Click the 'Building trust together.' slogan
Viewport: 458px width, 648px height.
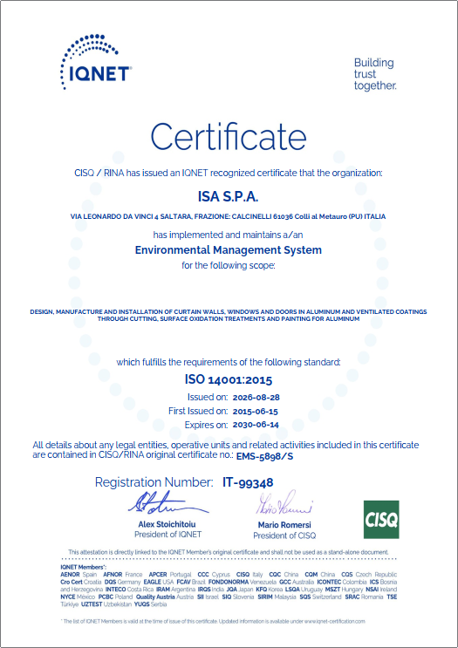pos(374,74)
